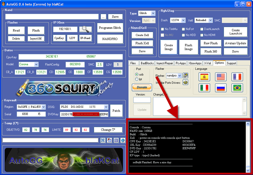
Task: Click the blue X icon under Temp
Action: pos(103,140)
